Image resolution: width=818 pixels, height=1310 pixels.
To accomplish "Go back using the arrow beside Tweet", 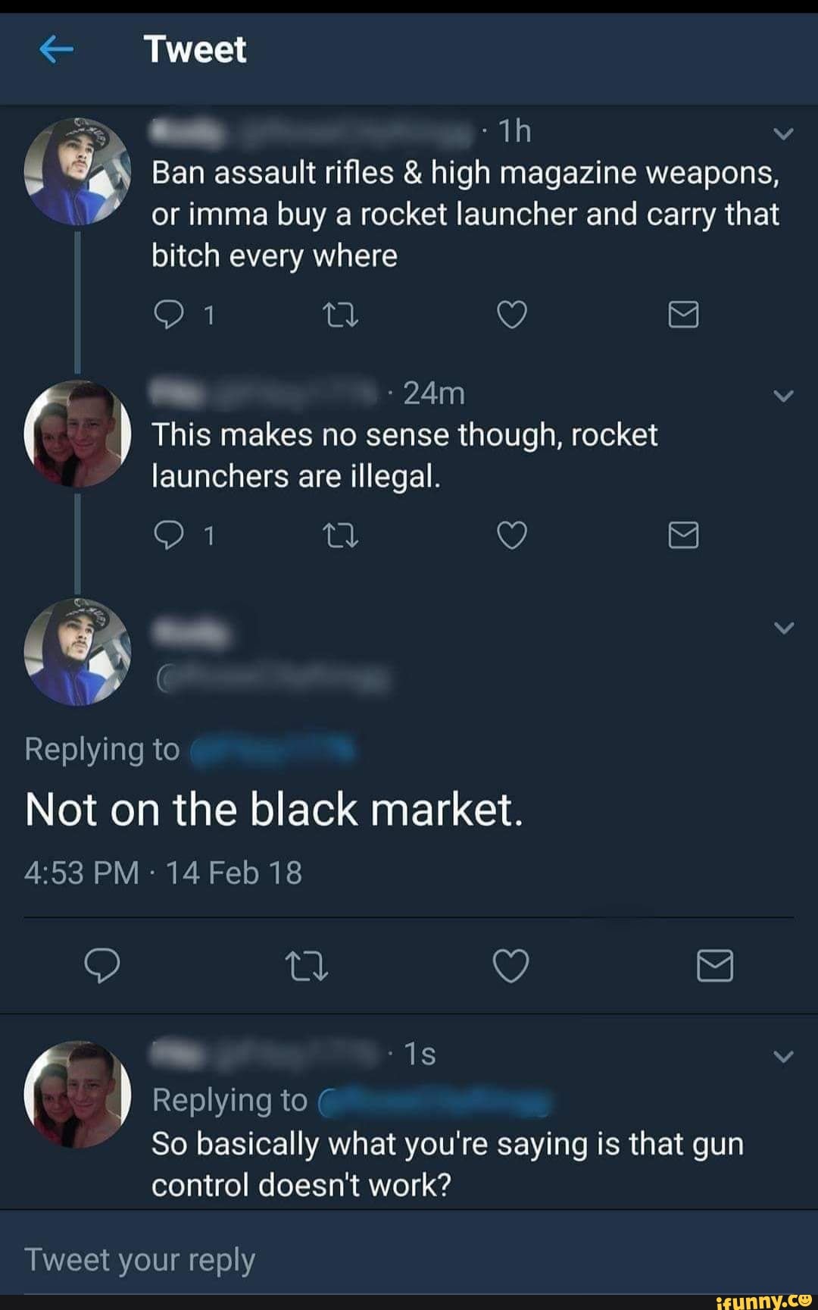I will [56, 50].
